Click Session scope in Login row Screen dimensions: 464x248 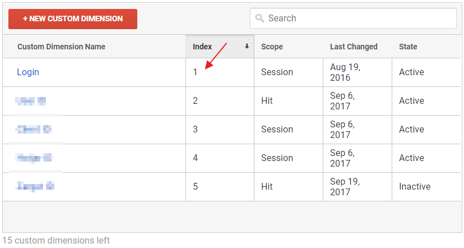click(x=277, y=72)
